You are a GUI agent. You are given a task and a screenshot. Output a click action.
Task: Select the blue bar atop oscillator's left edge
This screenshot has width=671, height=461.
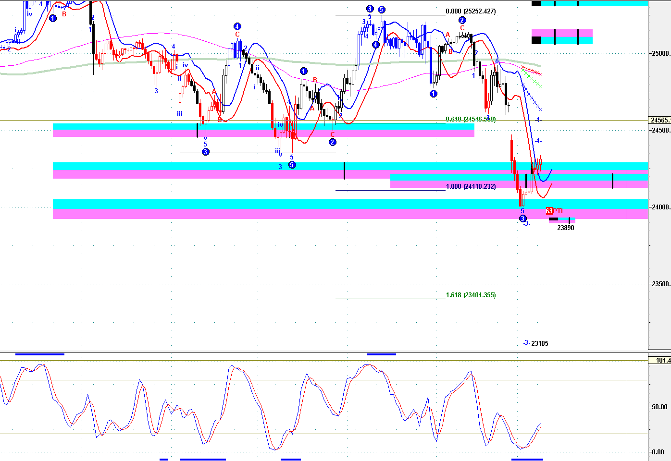[39, 354]
